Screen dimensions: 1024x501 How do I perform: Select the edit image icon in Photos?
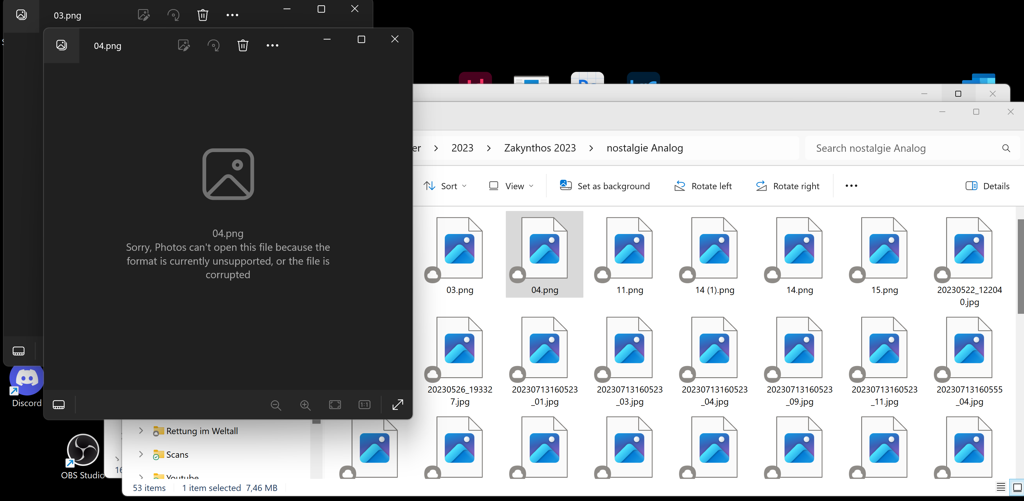point(183,45)
